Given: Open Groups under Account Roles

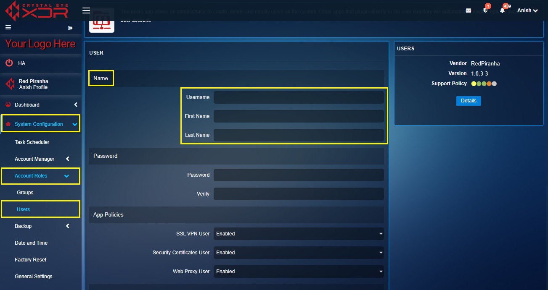Looking at the screenshot, I should tap(25, 193).
